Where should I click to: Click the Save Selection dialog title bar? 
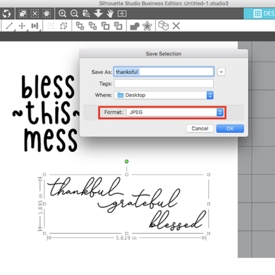tap(163, 54)
